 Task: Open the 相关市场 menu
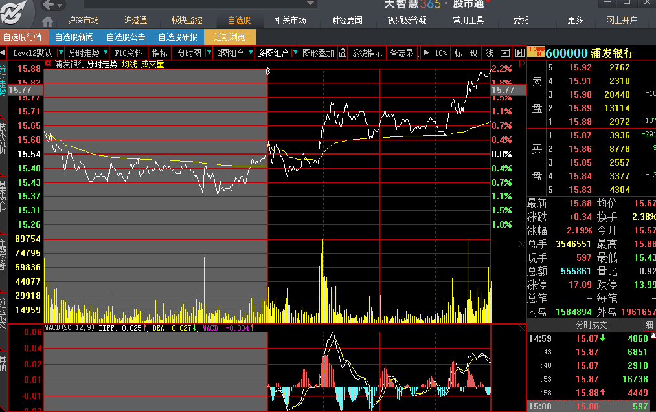[x=291, y=20]
